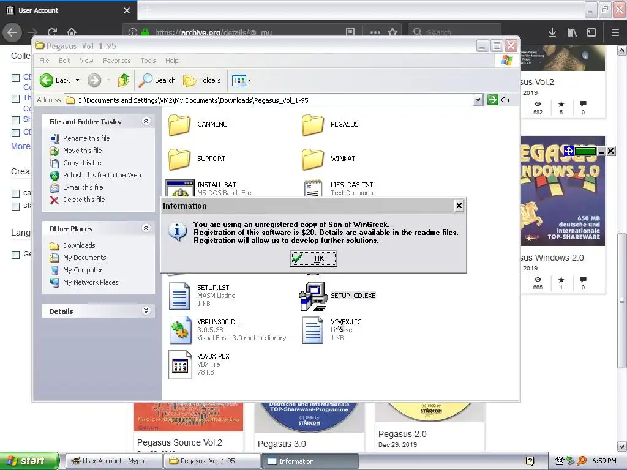Image resolution: width=627 pixels, height=470 pixels.
Task: Collapse the File and Folder Tasks panel
Action: (x=146, y=121)
